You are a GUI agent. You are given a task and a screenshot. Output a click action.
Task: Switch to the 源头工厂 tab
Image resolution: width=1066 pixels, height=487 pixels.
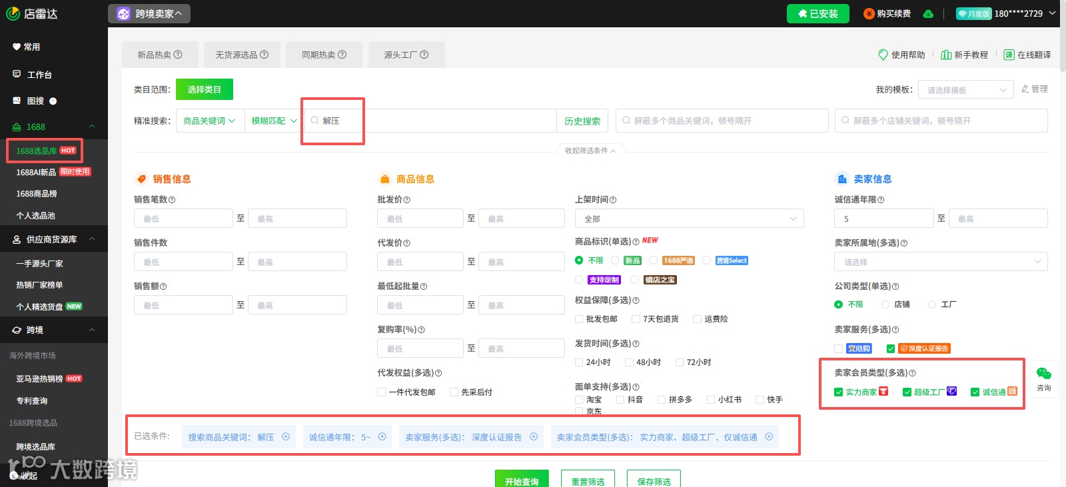406,55
